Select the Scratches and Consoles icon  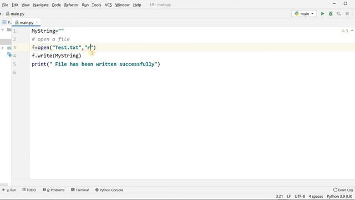tap(9, 54)
